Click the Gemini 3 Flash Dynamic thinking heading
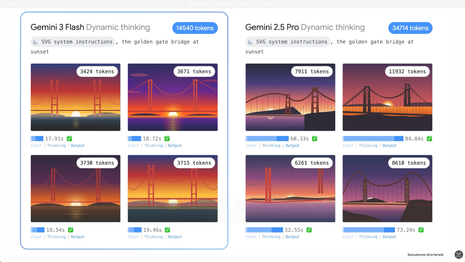Viewport: 465px width, 262px height. 90,27
